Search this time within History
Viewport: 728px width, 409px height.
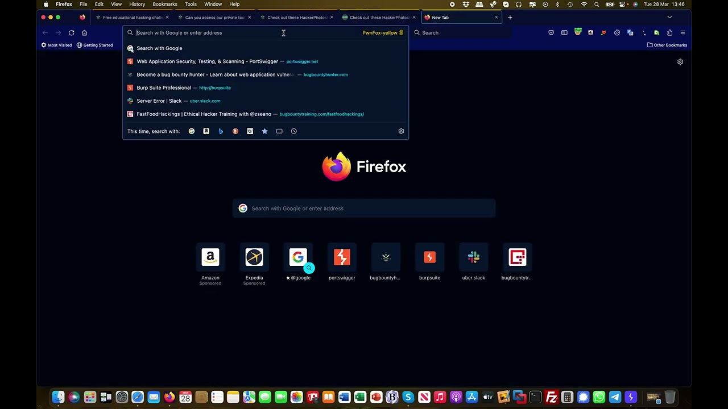294,131
